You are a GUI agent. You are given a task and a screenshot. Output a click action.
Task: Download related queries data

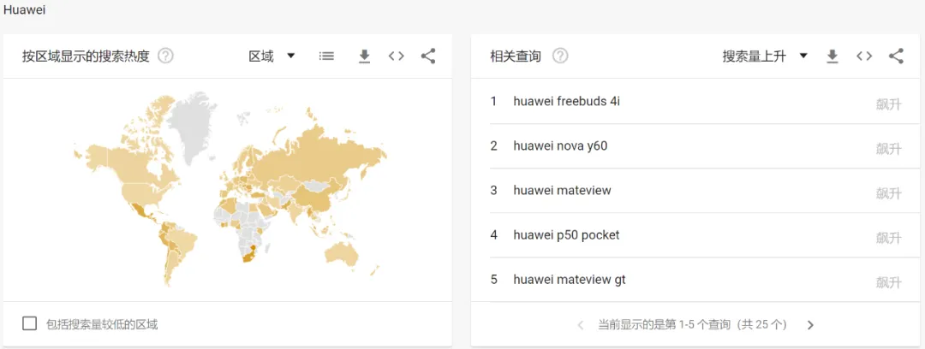[832, 56]
